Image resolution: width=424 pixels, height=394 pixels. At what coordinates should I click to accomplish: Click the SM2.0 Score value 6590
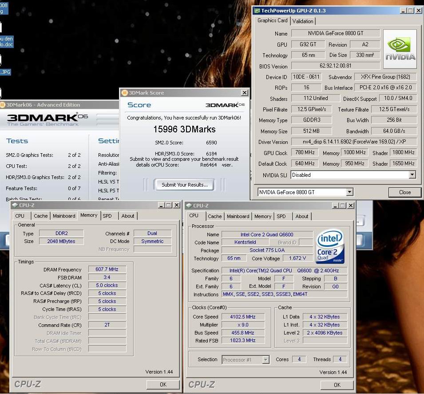point(211,143)
